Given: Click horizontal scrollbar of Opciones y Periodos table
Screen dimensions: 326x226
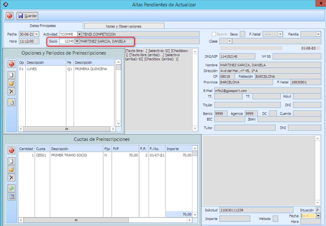Looking at the screenshot, I should tap(66, 129).
